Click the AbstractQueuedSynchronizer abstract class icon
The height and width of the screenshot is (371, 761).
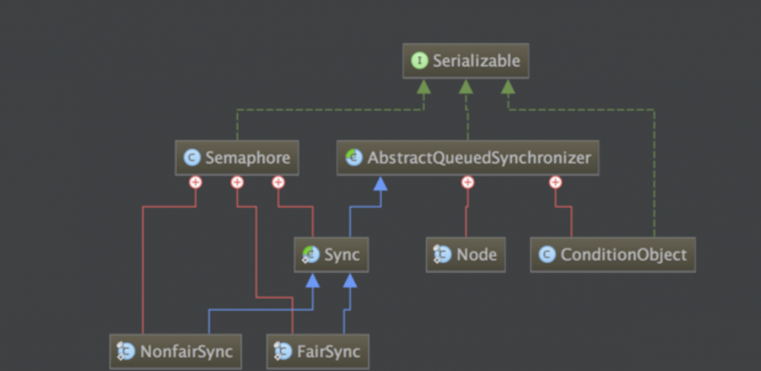pyautogui.click(x=353, y=158)
